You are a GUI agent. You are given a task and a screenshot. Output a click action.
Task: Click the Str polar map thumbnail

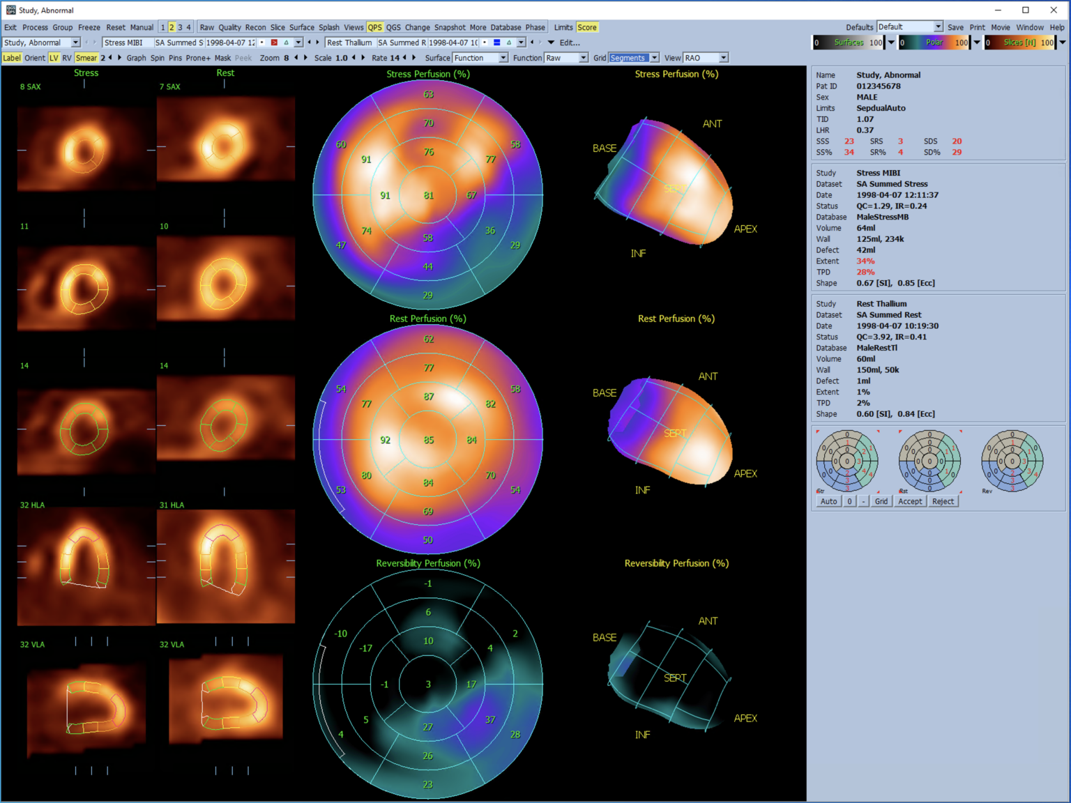(847, 461)
